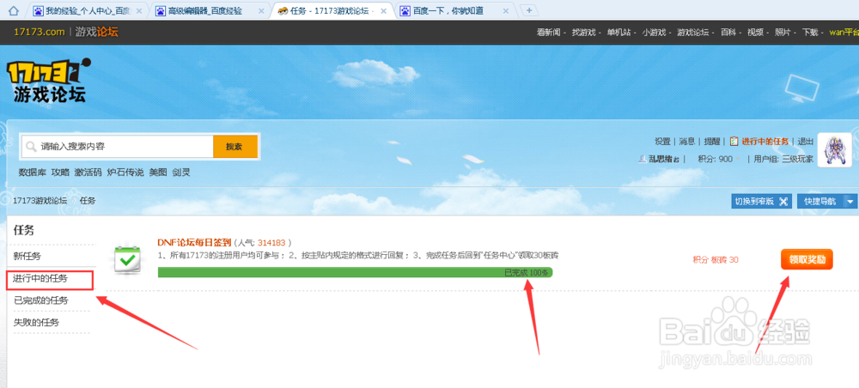This screenshot has width=859, height=388.
Task: Open the DNF论坛每日签到 task title
Action: click(x=194, y=242)
